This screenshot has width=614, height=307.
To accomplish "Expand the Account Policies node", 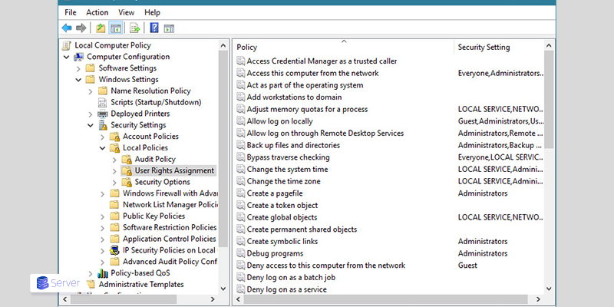I will click(103, 137).
